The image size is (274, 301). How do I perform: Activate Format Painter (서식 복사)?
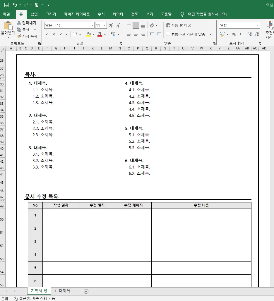[x=27, y=36]
